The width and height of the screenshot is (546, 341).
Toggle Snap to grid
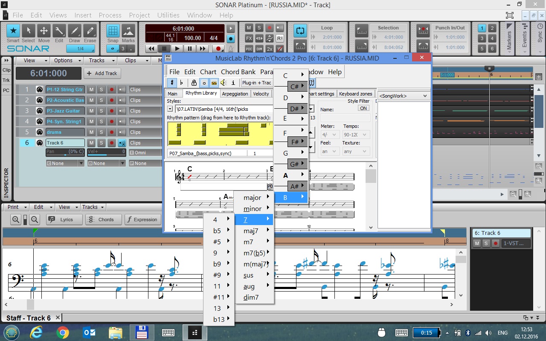pos(113,31)
